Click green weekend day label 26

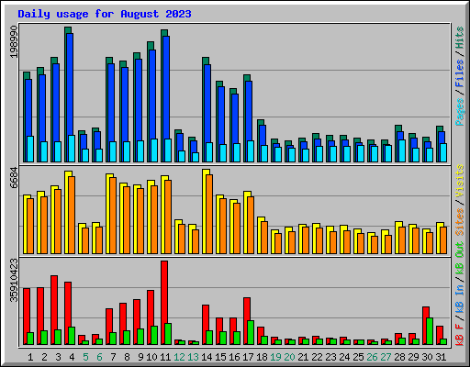click(372, 357)
